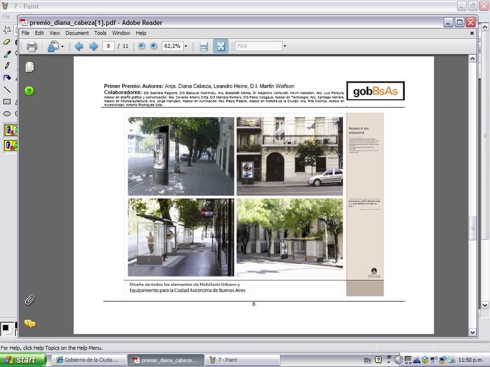
Task: Click the vertical scrollbar down arrow
Action: click(x=472, y=331)
